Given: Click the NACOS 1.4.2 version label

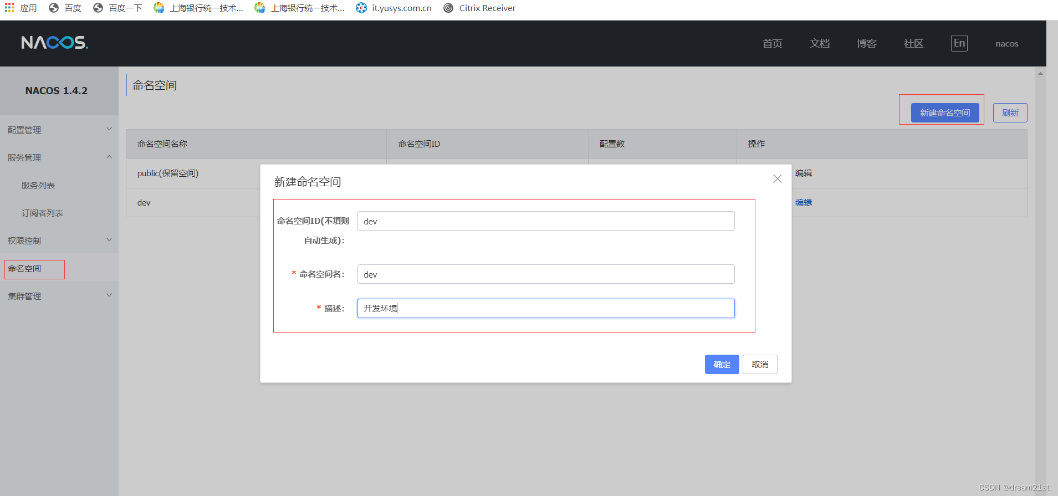Looking at the screenshot, I should click(57, 90).
